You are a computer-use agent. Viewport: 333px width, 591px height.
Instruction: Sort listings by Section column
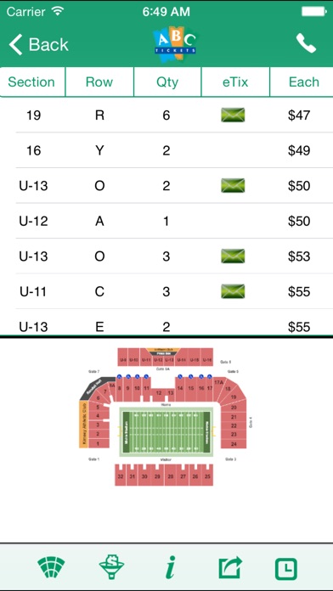pyautogui.click(x=31, y=82)
